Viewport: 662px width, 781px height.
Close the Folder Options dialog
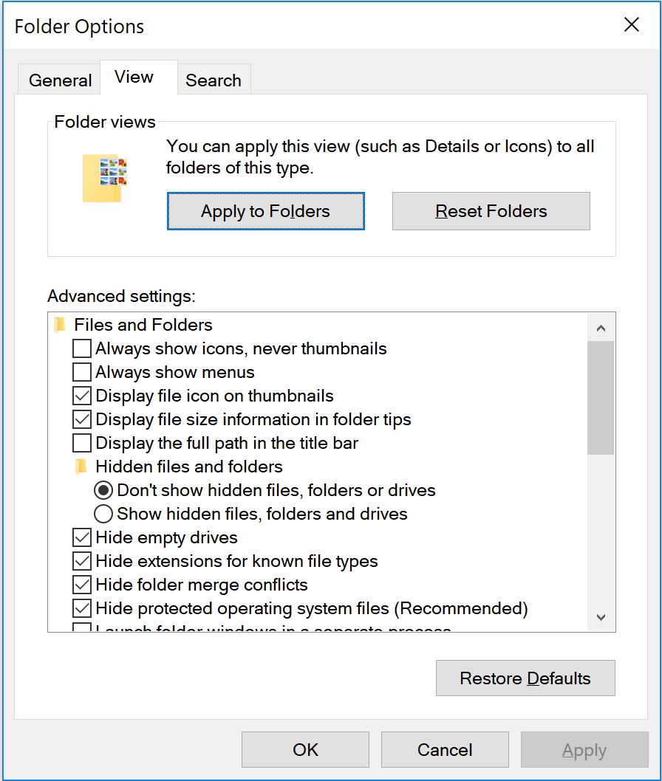point(632,24)
